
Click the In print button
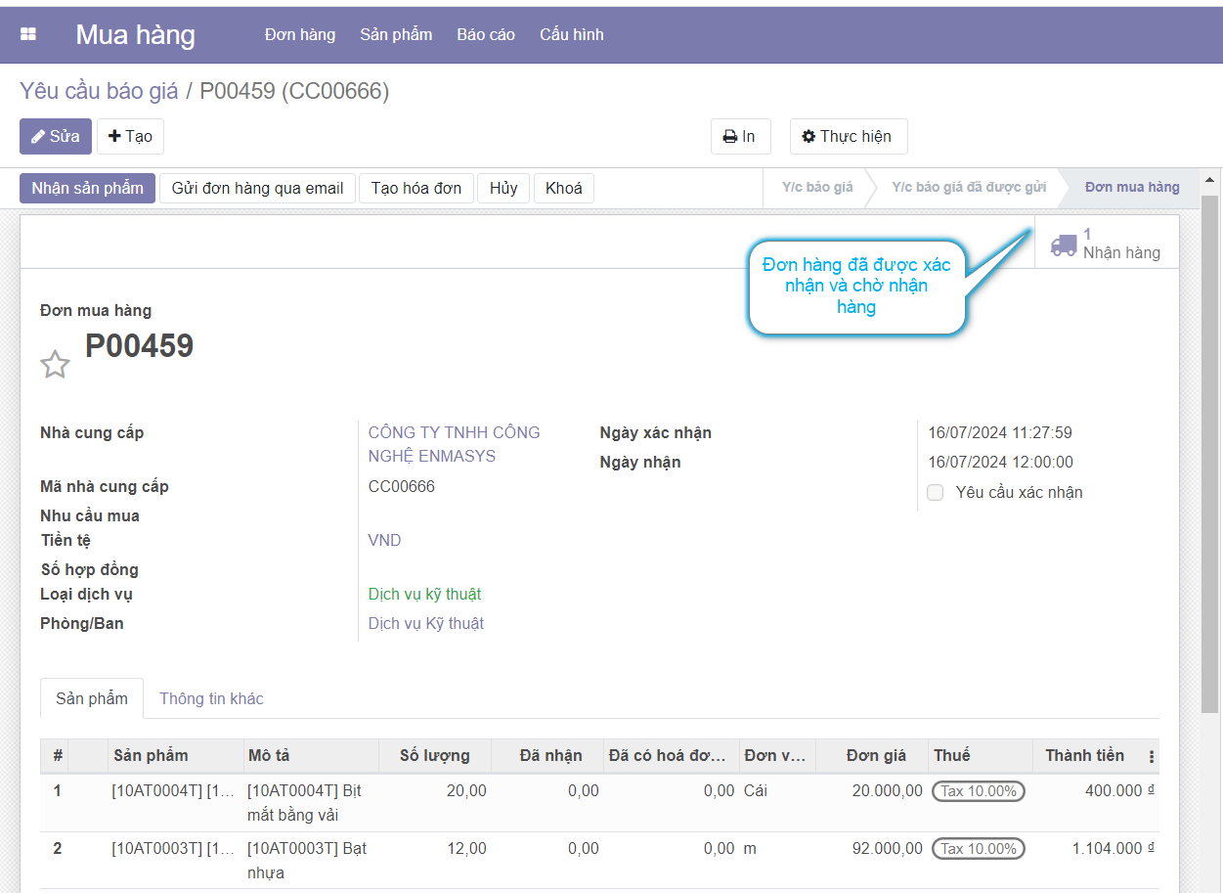coord(740,137)
